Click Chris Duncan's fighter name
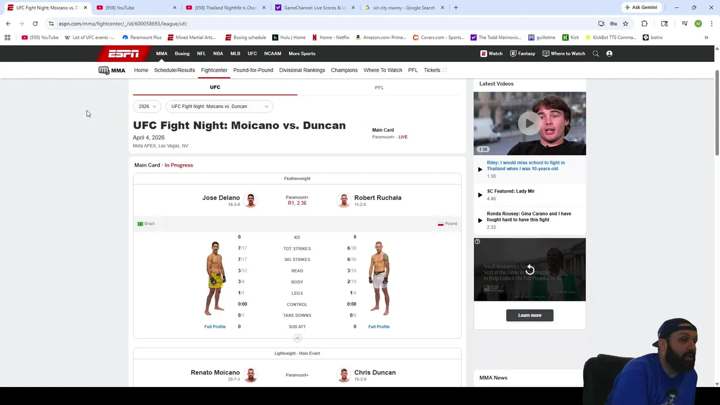The width and height of the screenshot is (720, 405). click(375, 372)
